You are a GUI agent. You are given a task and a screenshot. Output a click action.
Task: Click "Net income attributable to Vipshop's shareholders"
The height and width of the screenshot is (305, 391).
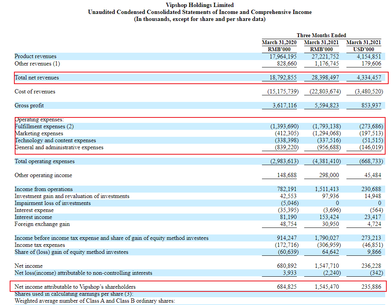point(75,287)
